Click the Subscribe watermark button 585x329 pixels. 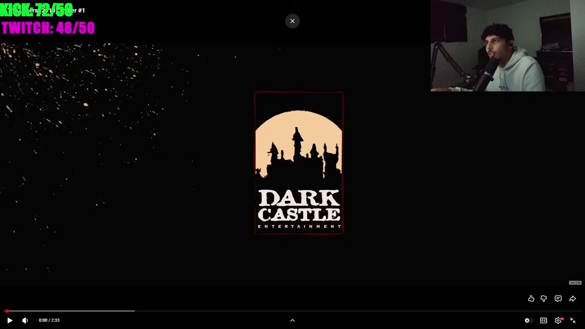(575, 283)
